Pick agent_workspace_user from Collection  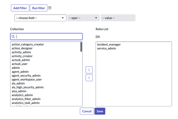click(27, 80)
